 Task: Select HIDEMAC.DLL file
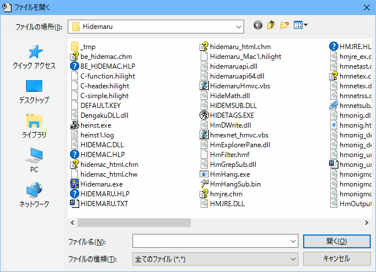pyautogui.click(x=97, y=144)
